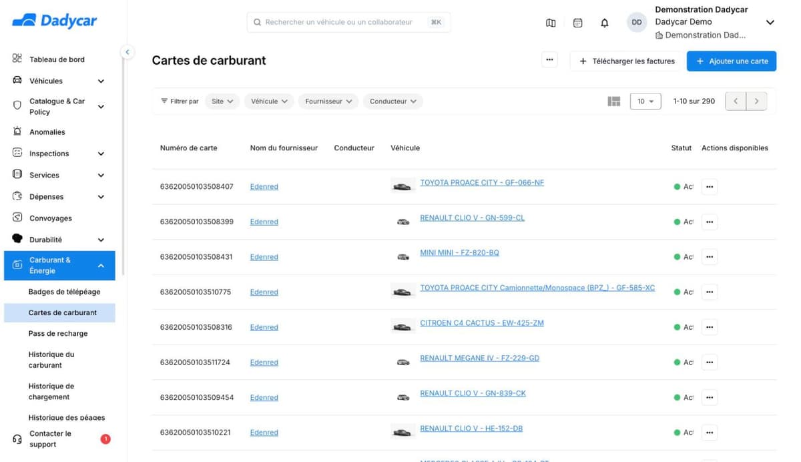Click Nom du fournisseur column header
Image resolution: width=801 pixels, height=462 pixels.
[284, 148]
